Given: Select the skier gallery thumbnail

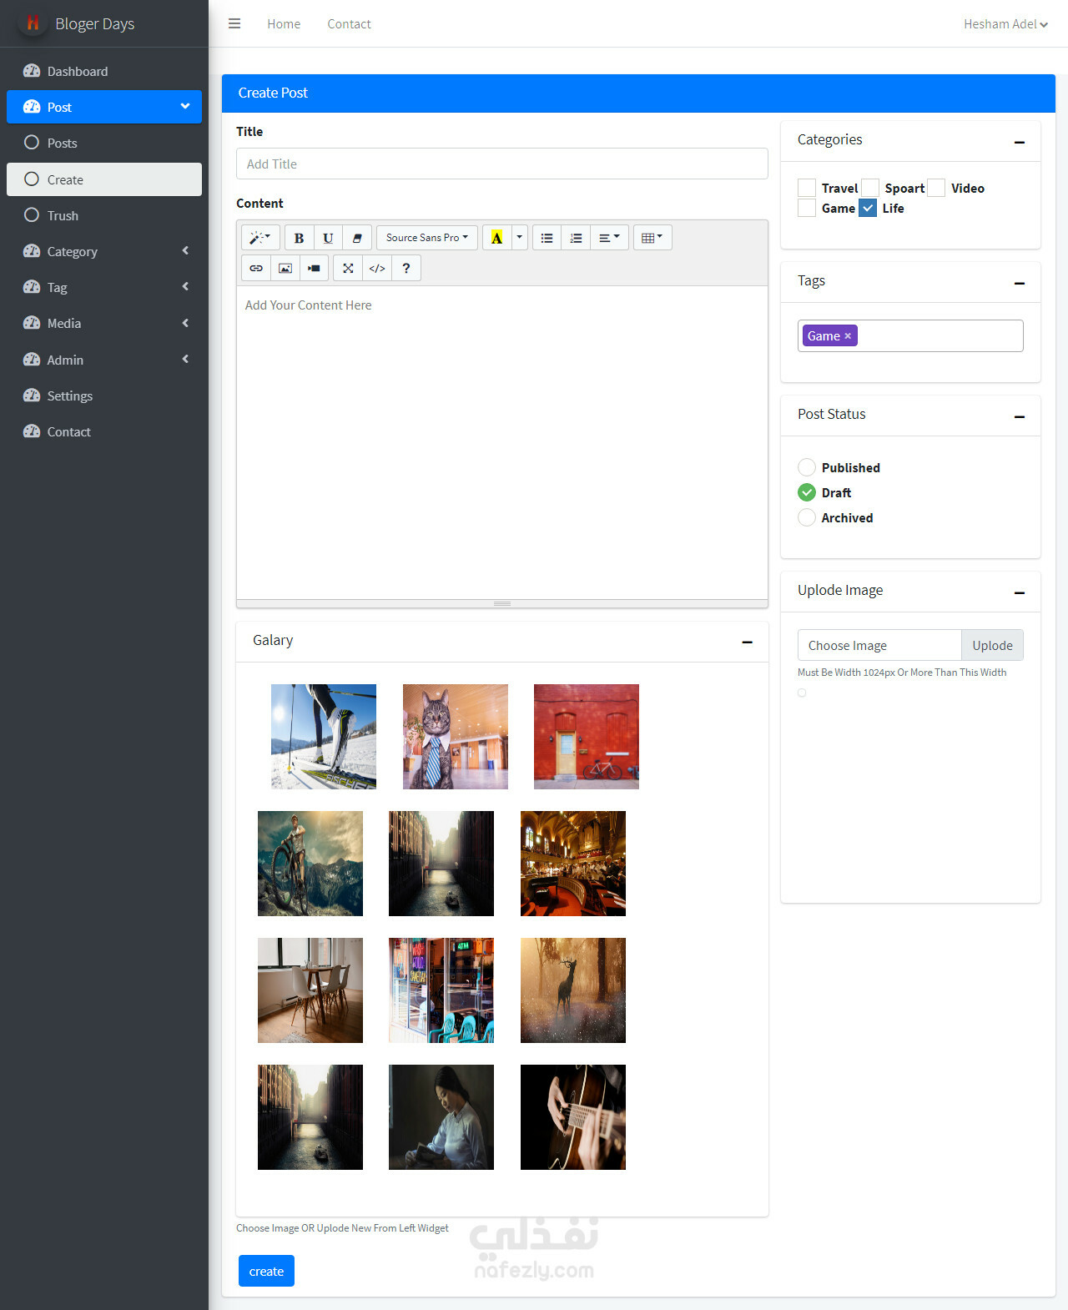Looking at the screenshot, I should 324,737.
